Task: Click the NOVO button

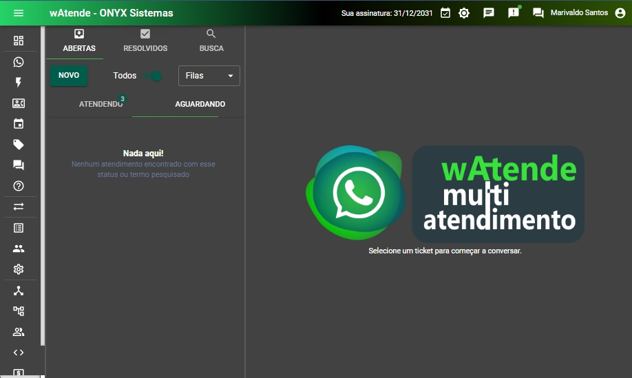Action: [x=69, y=75]
